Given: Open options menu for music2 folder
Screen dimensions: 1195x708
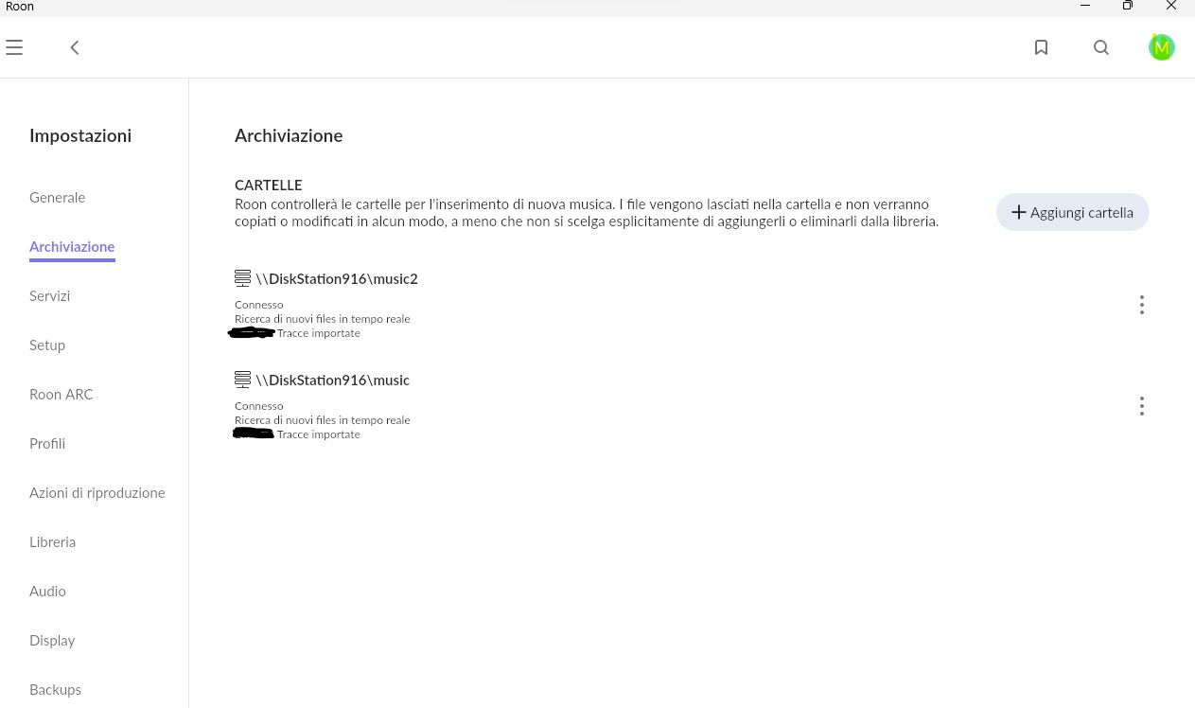Looking at the screenshot, I should (1142, 305).
